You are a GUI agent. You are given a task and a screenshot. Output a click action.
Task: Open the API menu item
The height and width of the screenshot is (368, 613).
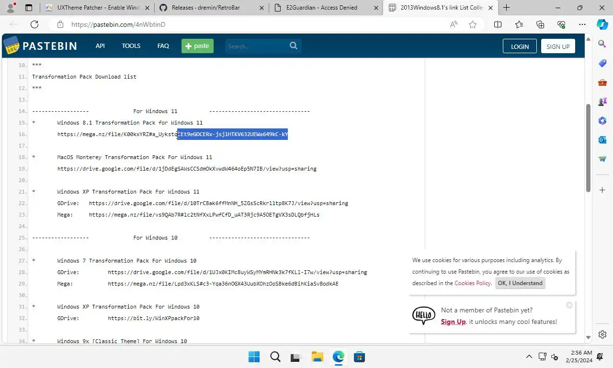[x=100, y=46]
